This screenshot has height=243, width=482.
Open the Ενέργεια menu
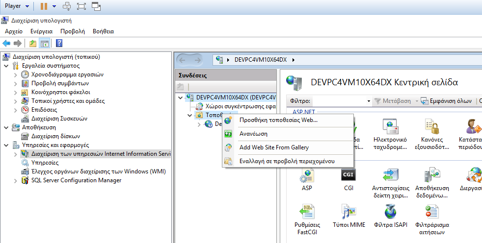click(41, 31)
